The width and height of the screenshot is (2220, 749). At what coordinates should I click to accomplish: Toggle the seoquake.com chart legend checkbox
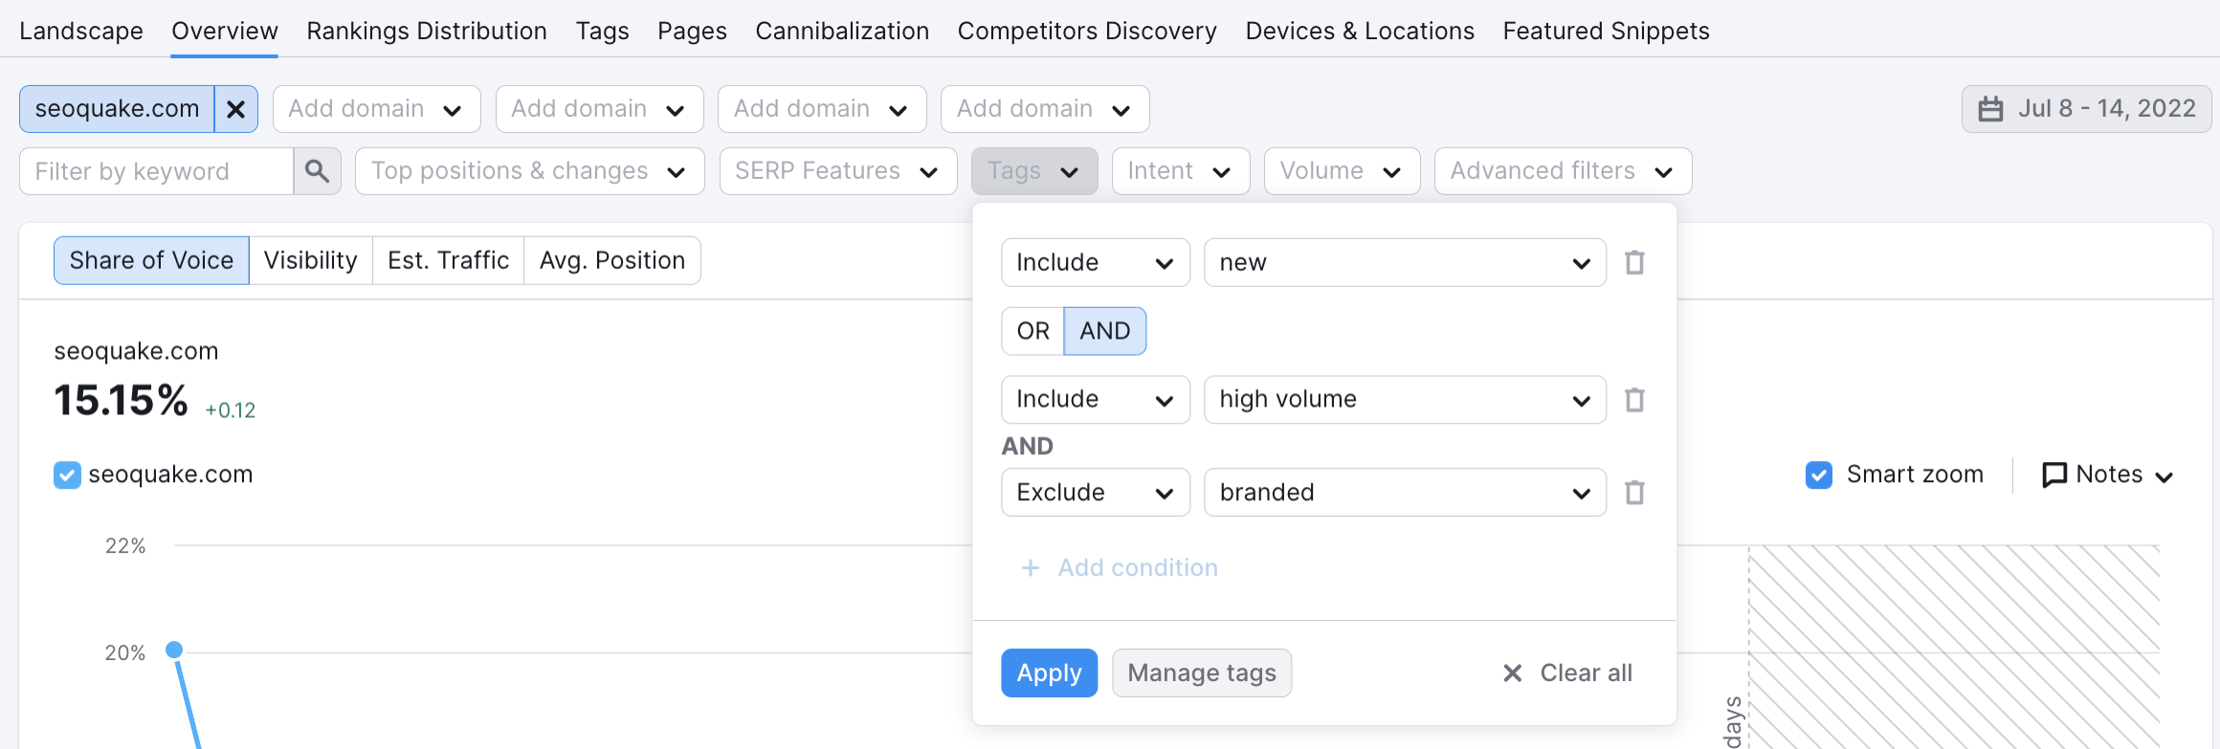click(x=67, y=474)
